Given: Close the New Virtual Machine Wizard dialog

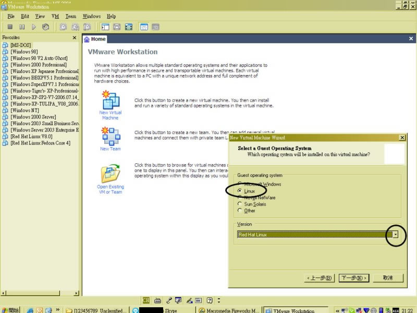Looking at the screenshot, I should coord(402,138).
